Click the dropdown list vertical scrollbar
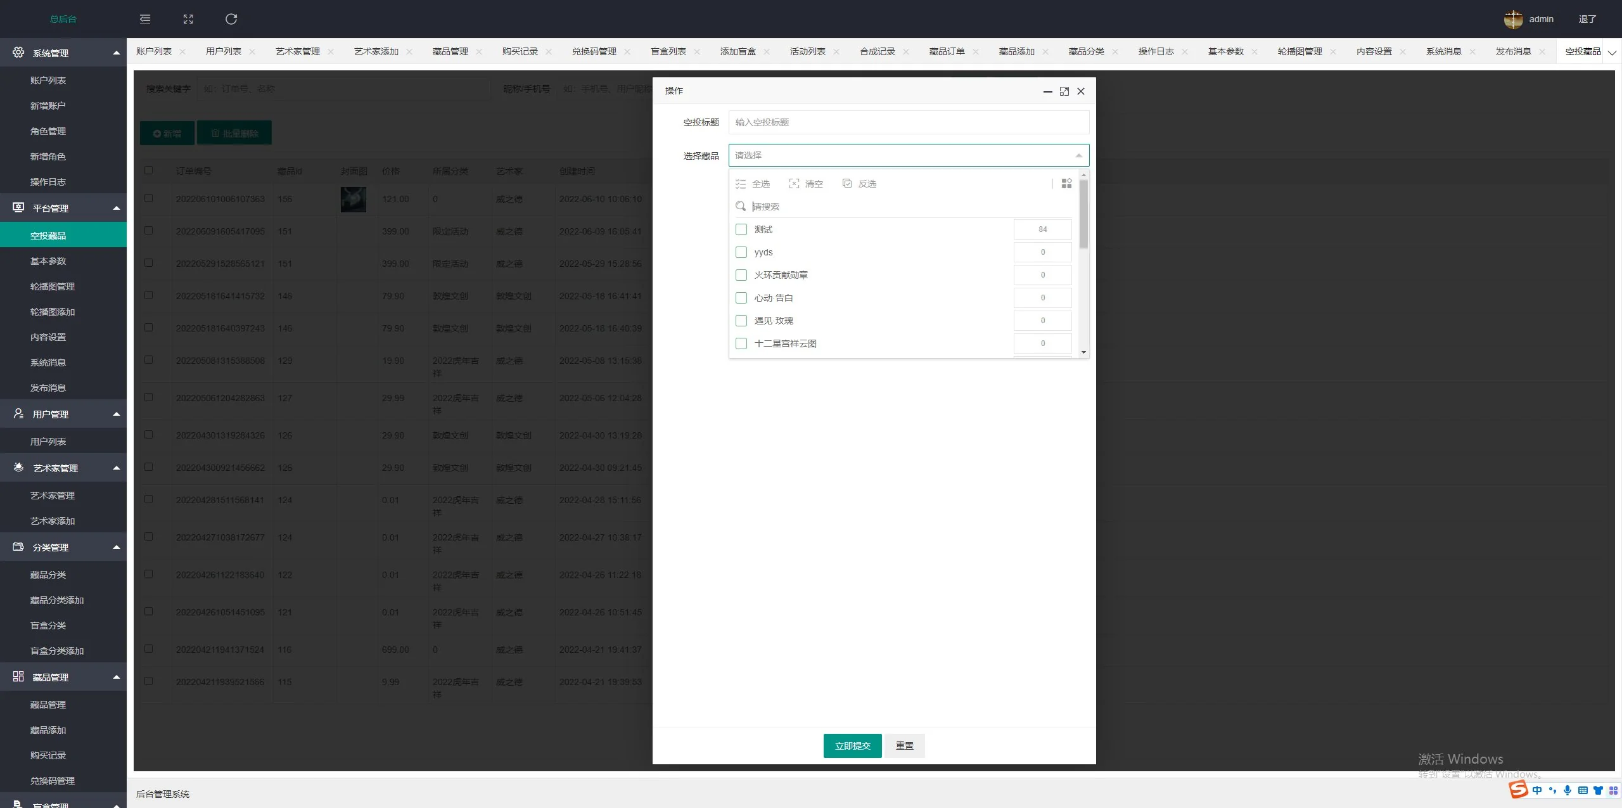Image resolution: width=1622 pixels, height=808 pixels. coord(1083,215)
